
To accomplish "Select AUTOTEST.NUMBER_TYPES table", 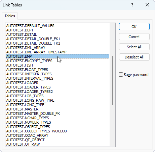I will 57,122.
